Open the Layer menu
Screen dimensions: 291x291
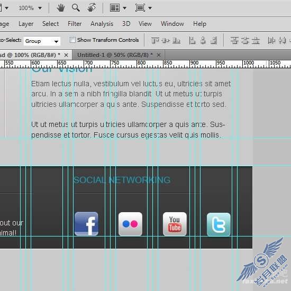click(26, 24)
